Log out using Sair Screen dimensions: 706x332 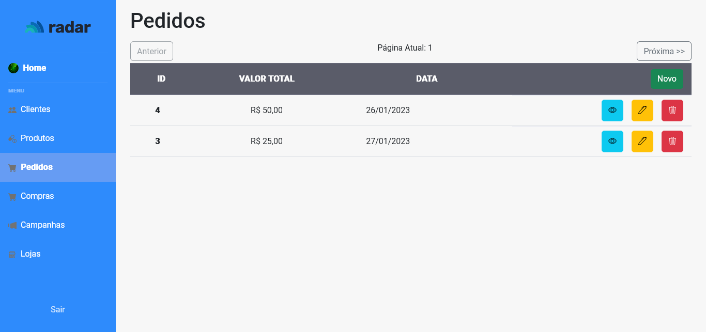58,309
